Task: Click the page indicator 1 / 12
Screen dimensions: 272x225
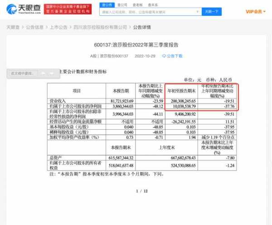Action: point(142,191)
